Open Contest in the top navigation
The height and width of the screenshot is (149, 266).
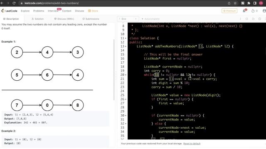[66, 11]
